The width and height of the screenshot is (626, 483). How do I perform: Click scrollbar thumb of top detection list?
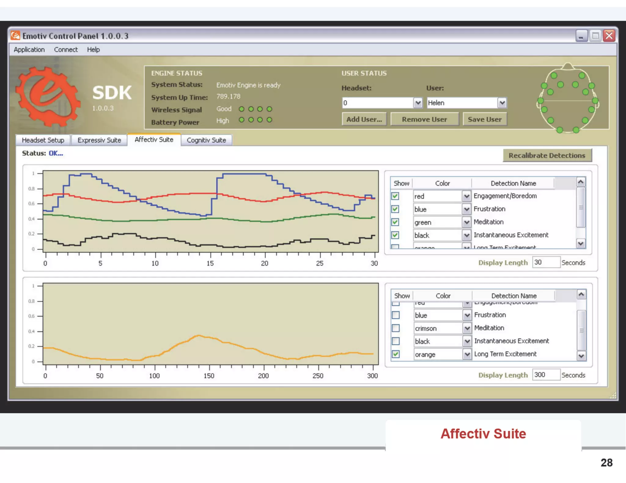point(581,207)
